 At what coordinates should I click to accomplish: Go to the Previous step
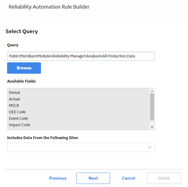(x=58, y=178)
